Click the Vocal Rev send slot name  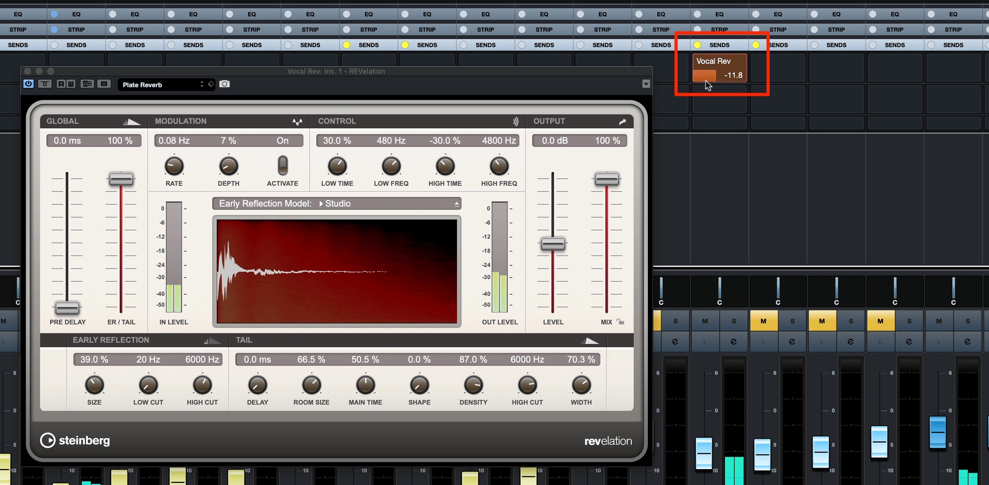pos(713,61)
